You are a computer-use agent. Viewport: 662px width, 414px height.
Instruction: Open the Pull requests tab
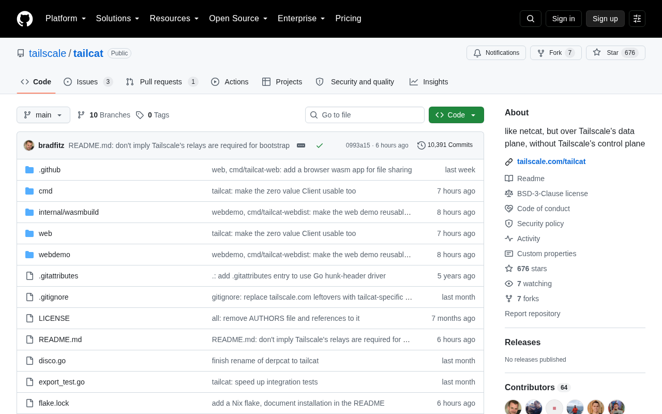pos(162,82)
